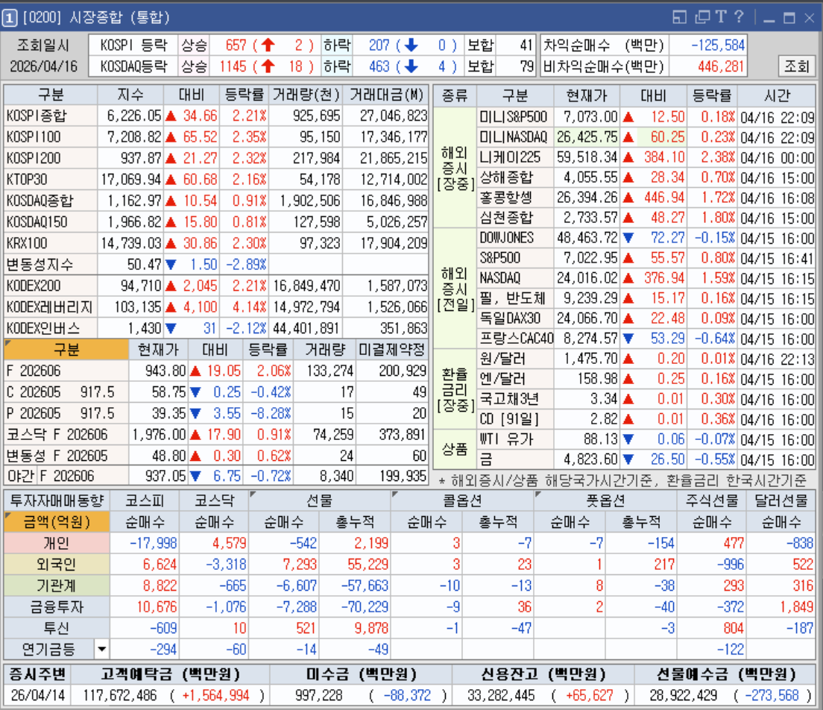Click the 야간 F 202606 row label
Image resolution: width=823 pixels, height=710 pixels.
click(x=66, y=477)
